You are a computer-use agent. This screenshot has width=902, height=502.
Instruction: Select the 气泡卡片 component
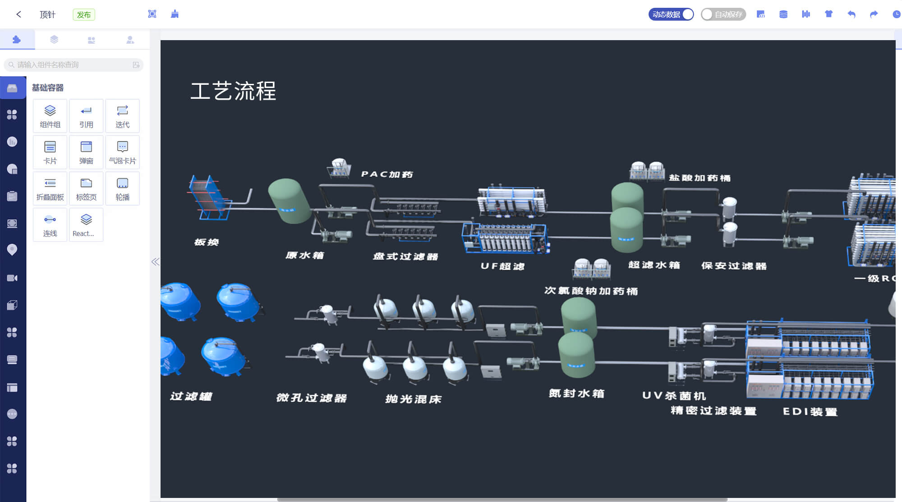pyautogui.click(x=122, y=152)
